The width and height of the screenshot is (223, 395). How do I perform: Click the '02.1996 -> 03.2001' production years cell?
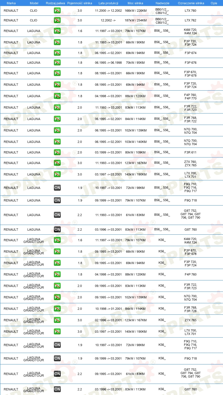108,320
